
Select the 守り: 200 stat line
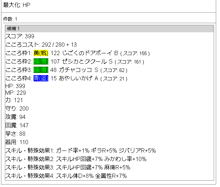pos(17,108)
